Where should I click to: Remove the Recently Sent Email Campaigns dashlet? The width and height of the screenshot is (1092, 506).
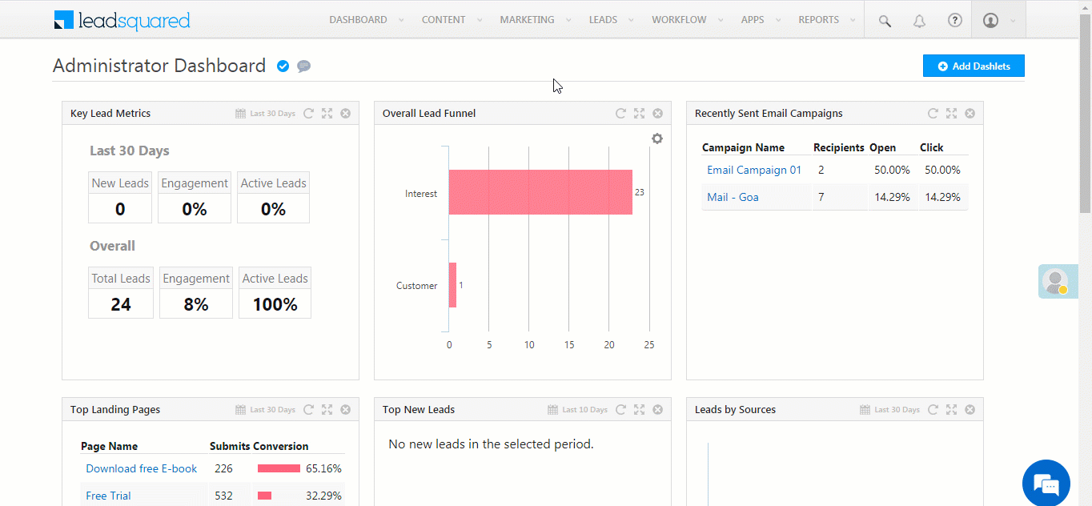(970, 114)
